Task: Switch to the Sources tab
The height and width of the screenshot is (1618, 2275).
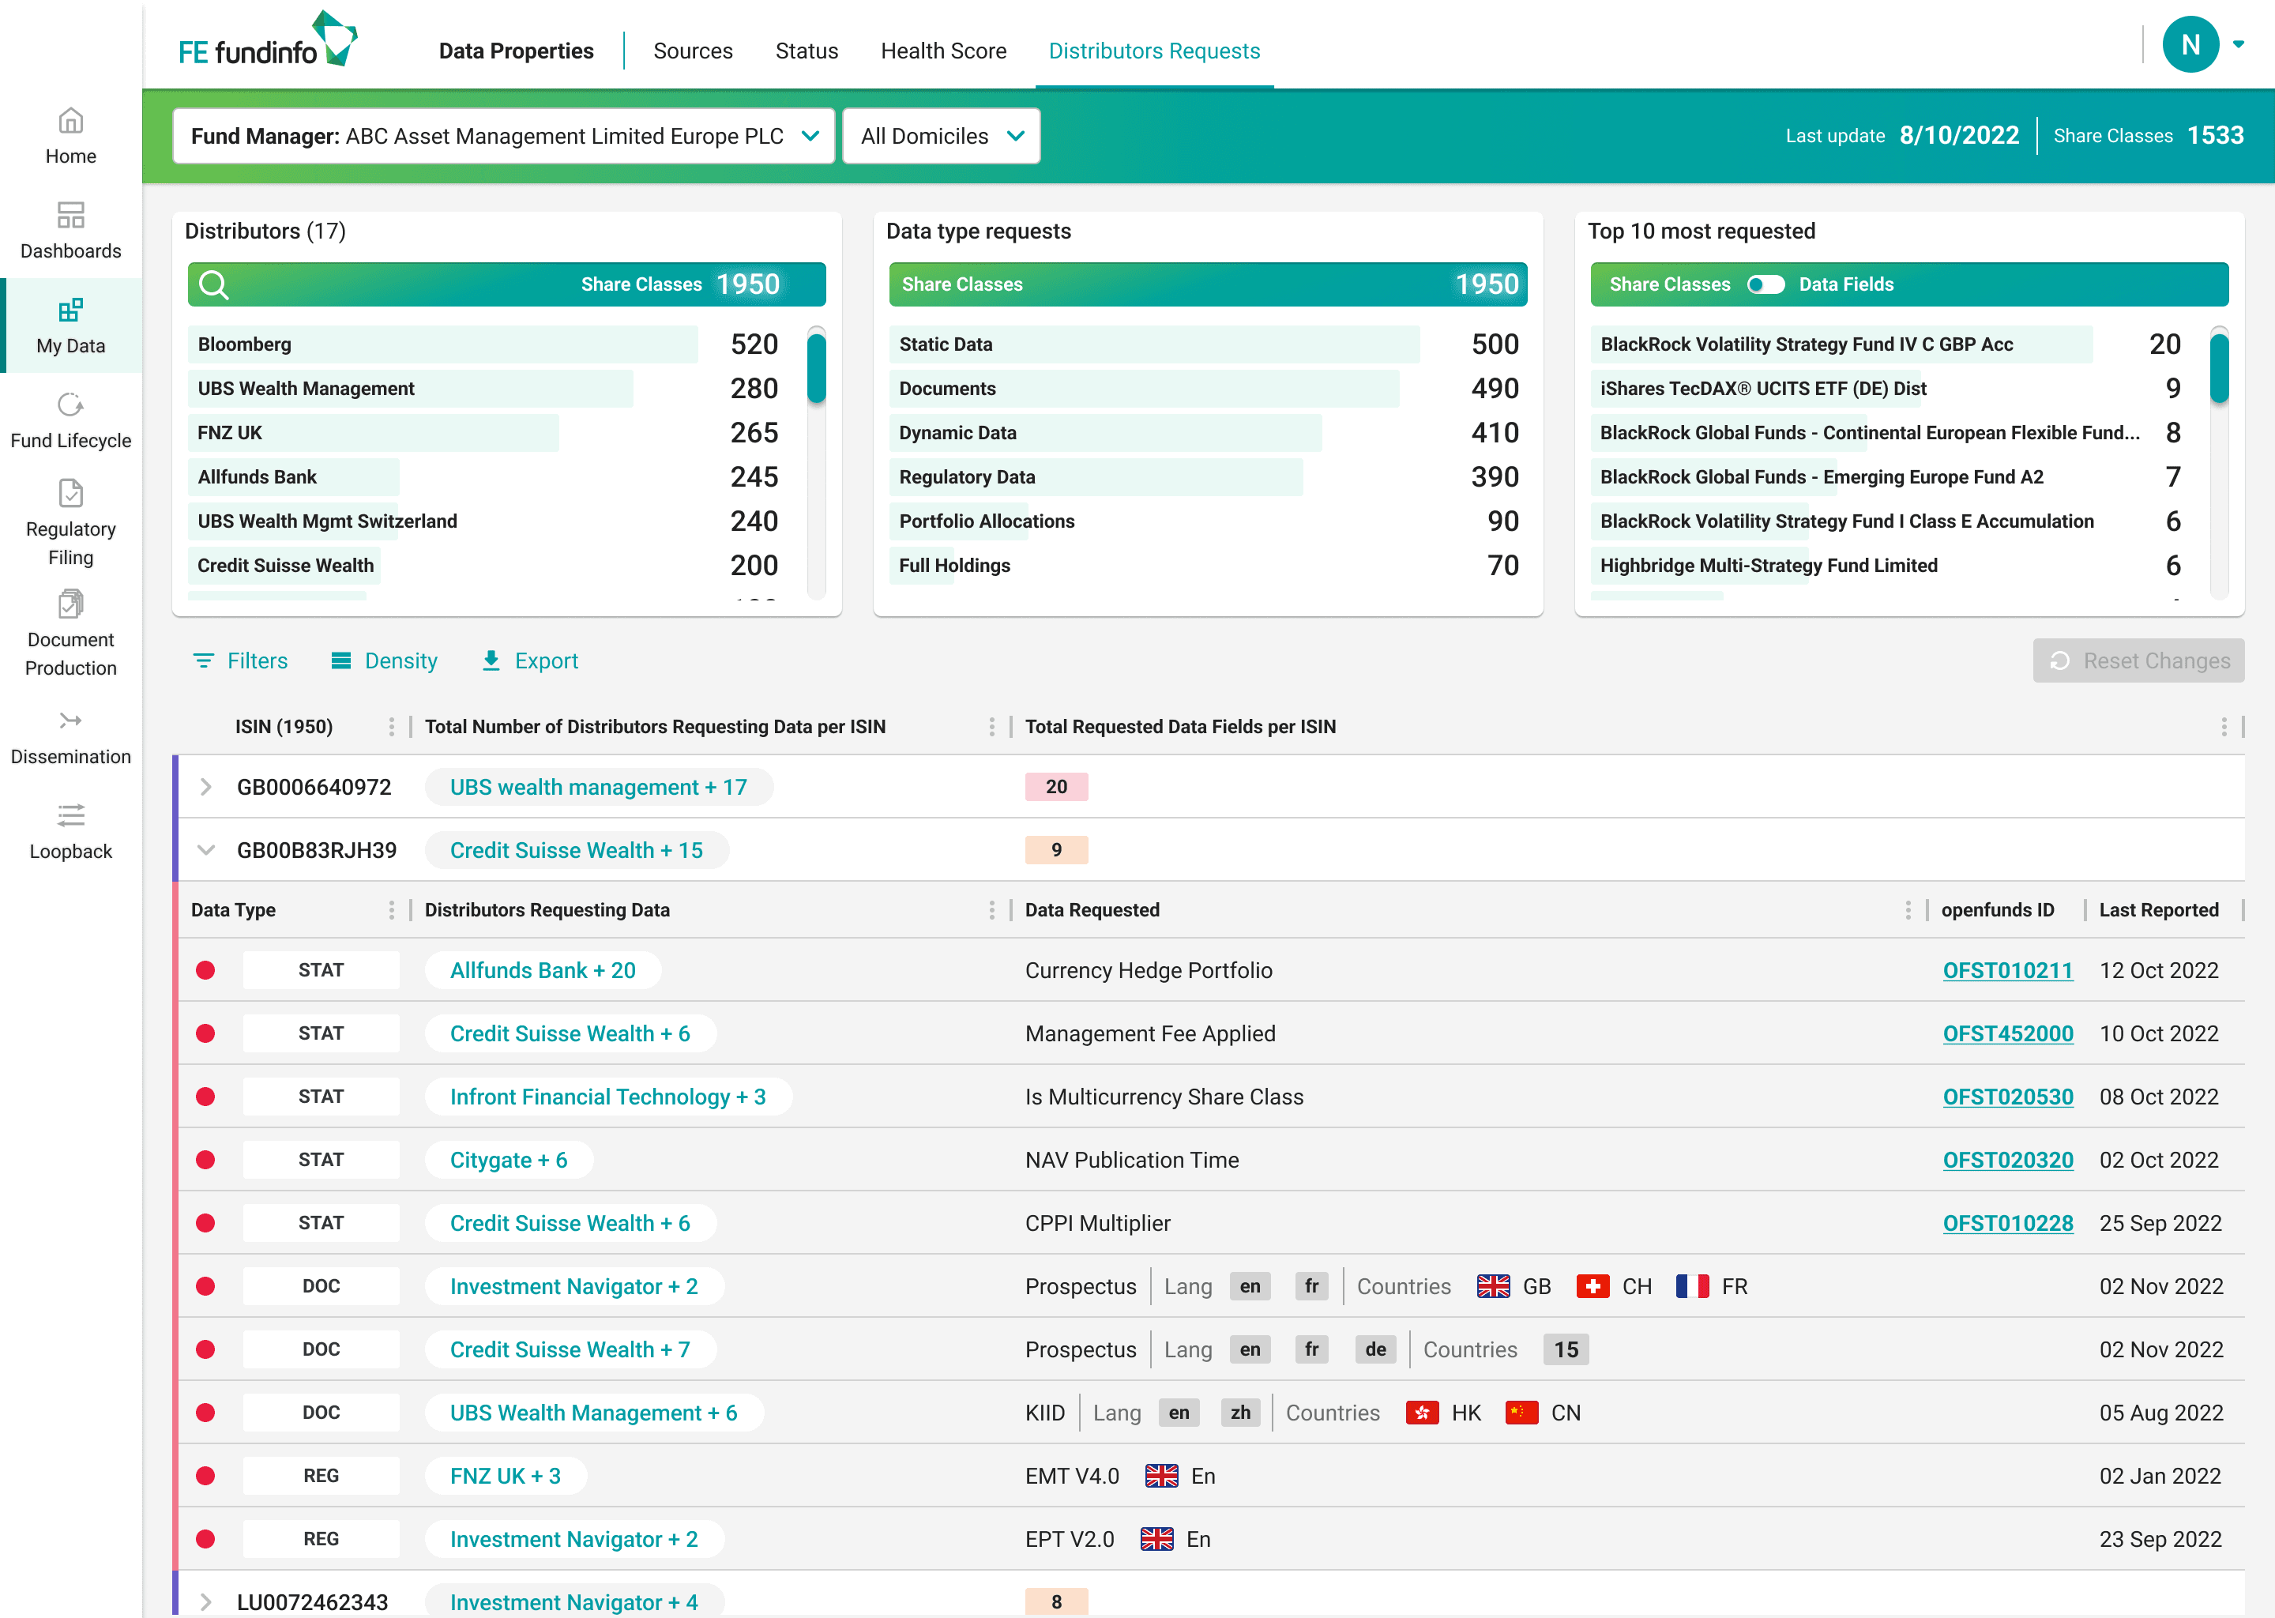Action: [692, 51]
